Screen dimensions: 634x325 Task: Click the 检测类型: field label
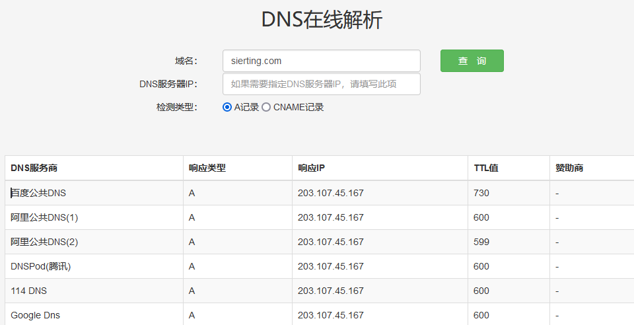click(x=177, y=107)
